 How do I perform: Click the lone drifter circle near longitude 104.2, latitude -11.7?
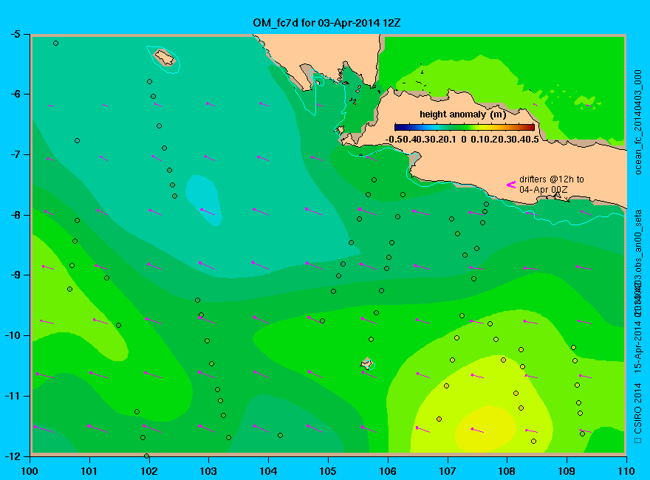280,435
